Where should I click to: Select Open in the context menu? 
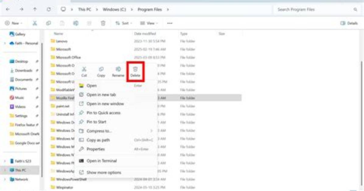(x=116, y=86)
